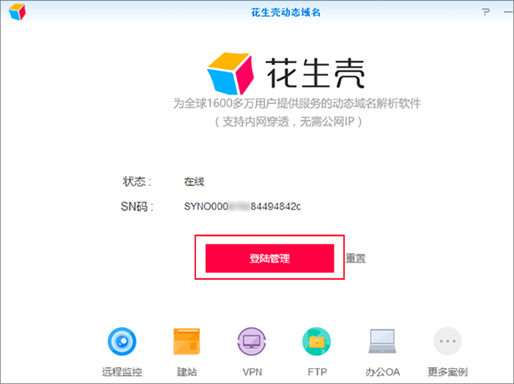514x384 pixels.
Task: Open help with the question mark icon
Action: [486, 12]
